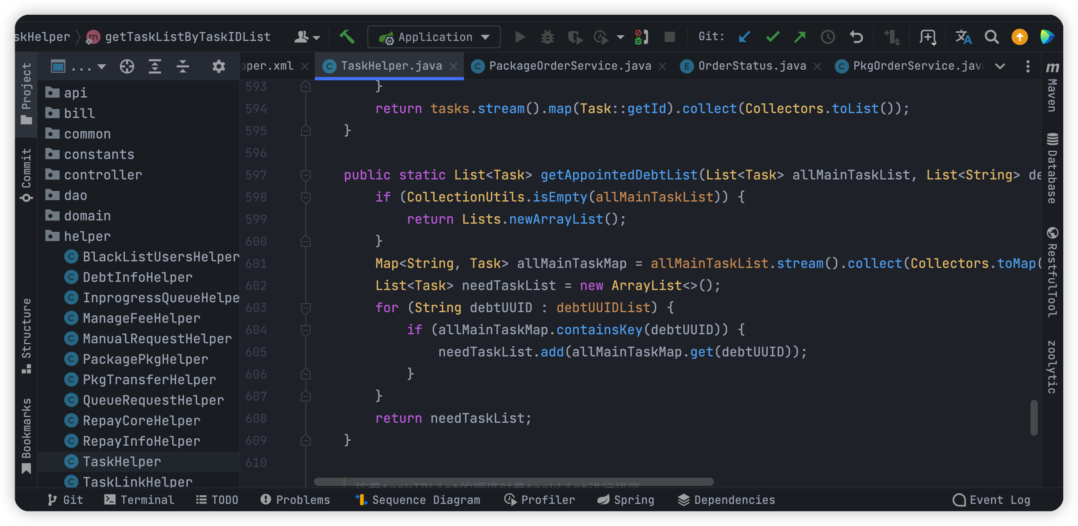This screenshot has width=1078, height=526.
Task: Fold the if block at line 604
Action: coord(305,330)
